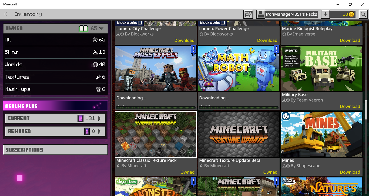Open the search magnifier icon
Image resolution: width=369 pixels, height=196 pixels.
363,14
